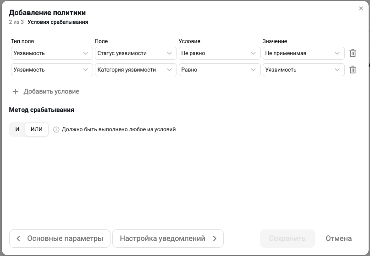Click the info icon next to ИЛИ
The width and height of the screenshot is (370, 256).
tap(56, 129)
